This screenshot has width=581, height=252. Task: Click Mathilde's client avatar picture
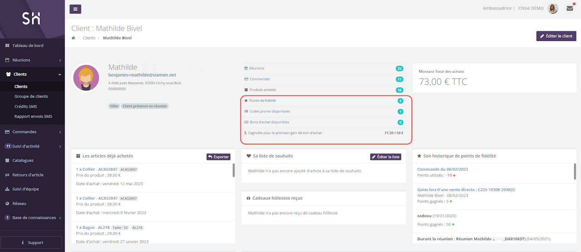[86, 78]
